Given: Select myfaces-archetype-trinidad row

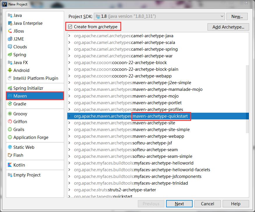Looking at the screenshot, I should click(x=158, y=183).
